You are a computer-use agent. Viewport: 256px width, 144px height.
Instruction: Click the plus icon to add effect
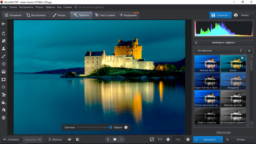tap(249, 51)
